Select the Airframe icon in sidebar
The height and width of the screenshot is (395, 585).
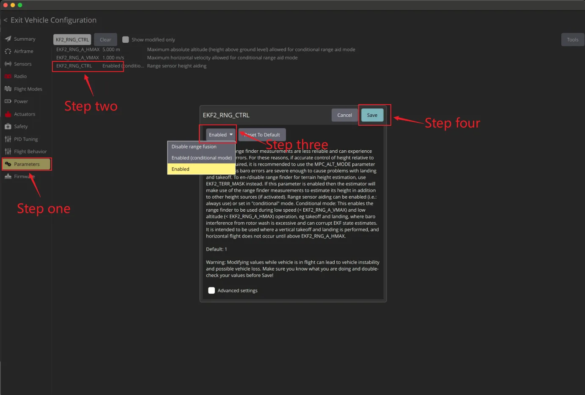click(x=8, y=51)
